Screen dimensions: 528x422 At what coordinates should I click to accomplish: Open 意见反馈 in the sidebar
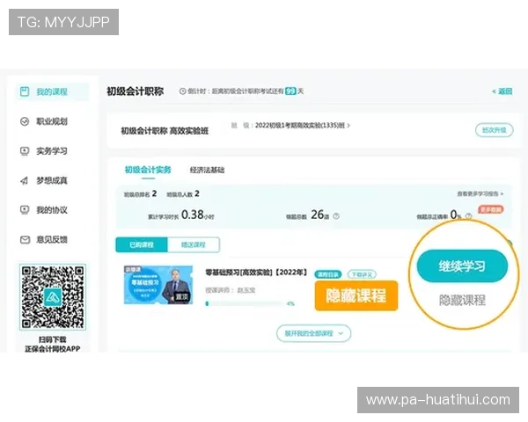tap(52, 240)
